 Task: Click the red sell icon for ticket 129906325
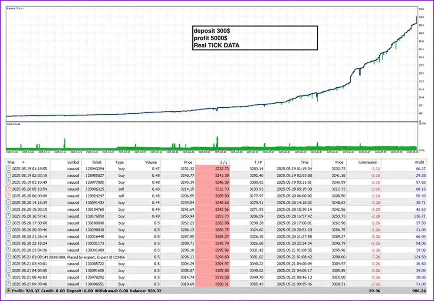coord(8,190)
